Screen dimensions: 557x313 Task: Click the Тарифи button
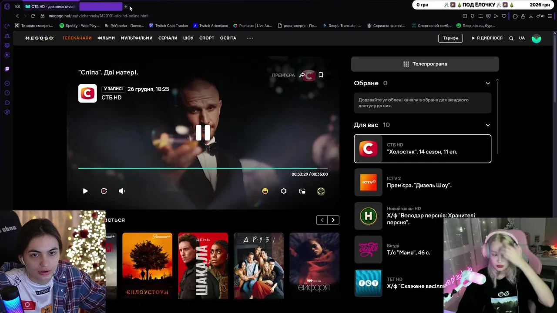coord(450,38)
